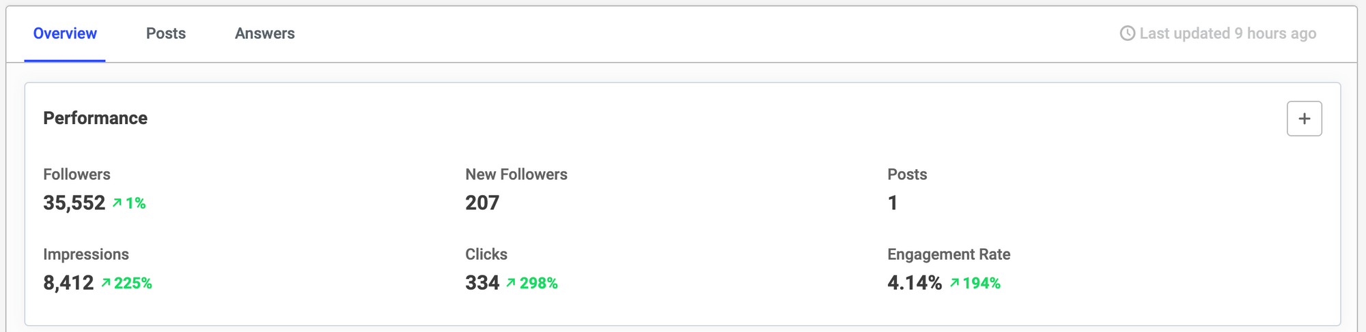This screenshot has height=332, width=1366.
Task: Click the green arrow beside Clicks 298%
Action: (511, 282)
